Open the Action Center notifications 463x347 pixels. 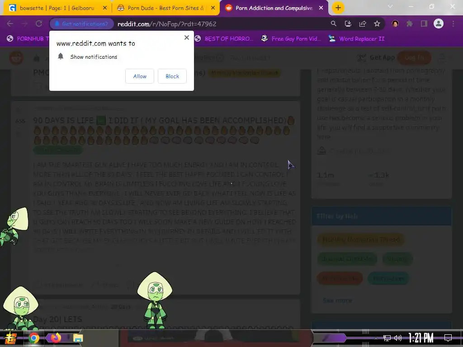point(448,338)
